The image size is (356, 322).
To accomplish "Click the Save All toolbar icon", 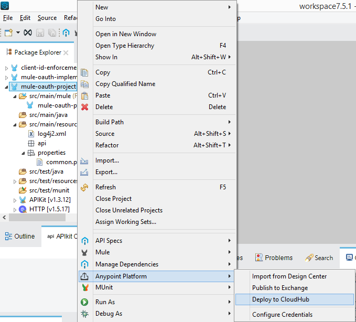I will 52,33.
